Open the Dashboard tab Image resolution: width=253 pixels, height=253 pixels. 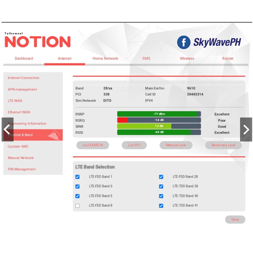tap(24, 58)
